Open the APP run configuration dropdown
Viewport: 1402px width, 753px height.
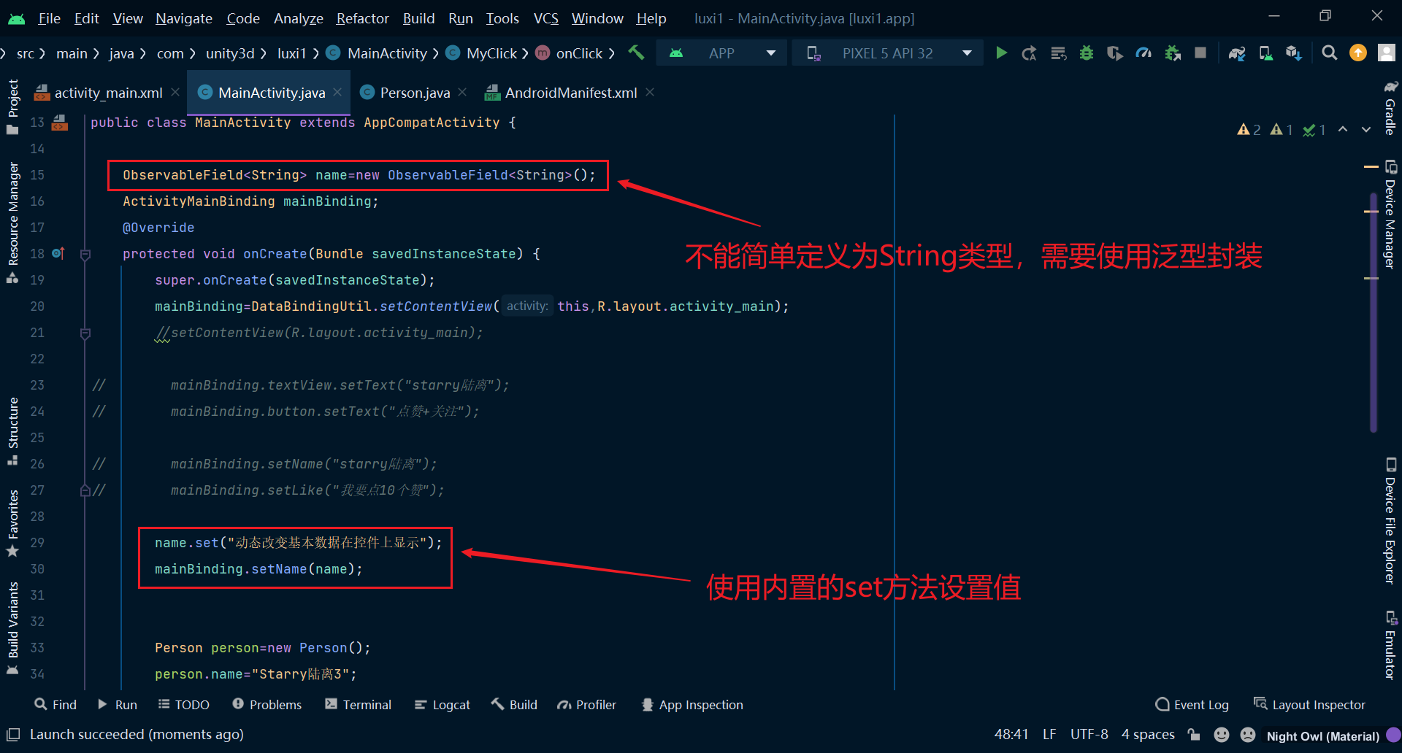pos(721,53)
